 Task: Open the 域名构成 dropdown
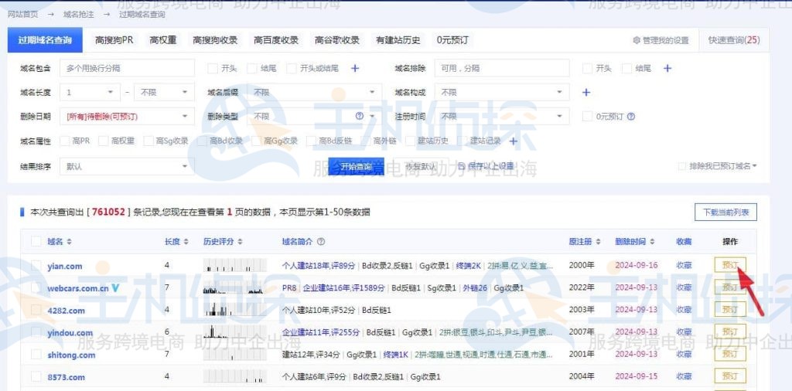502,92
